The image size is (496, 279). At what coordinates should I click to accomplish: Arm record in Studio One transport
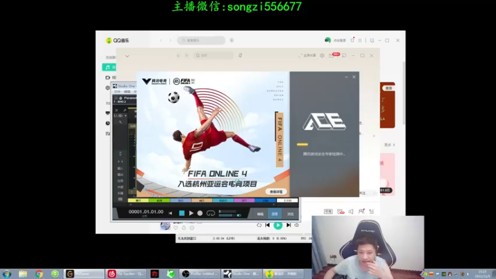click(200, 213)
